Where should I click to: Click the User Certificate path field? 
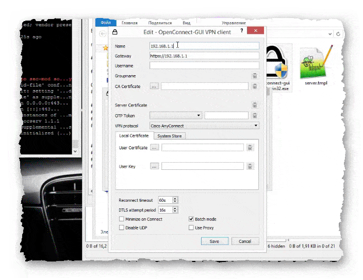click(203, 147)
